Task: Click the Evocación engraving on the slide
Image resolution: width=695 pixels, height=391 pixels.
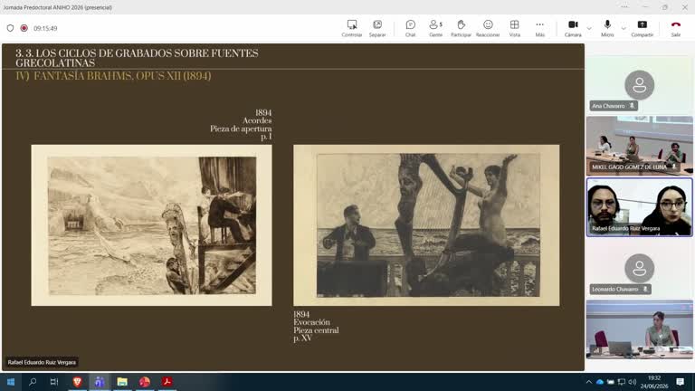Action: (x=426, y=225)
